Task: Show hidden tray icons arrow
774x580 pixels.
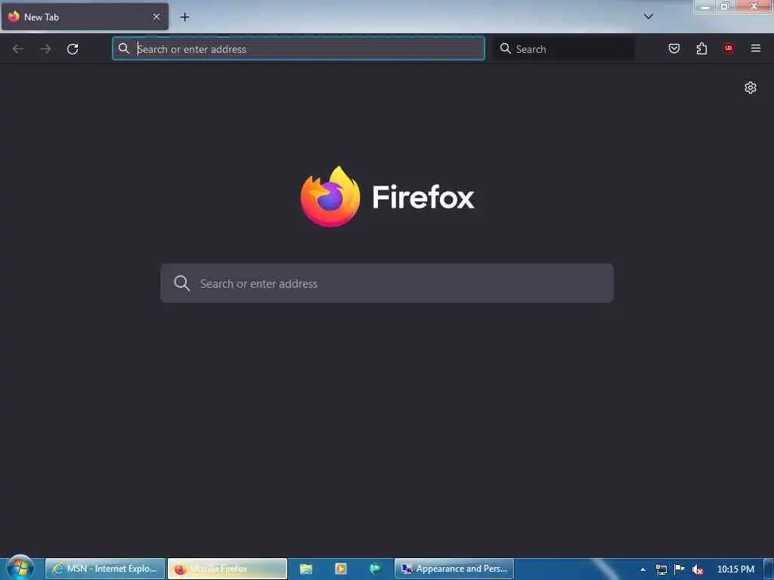Action: point(642,569)
